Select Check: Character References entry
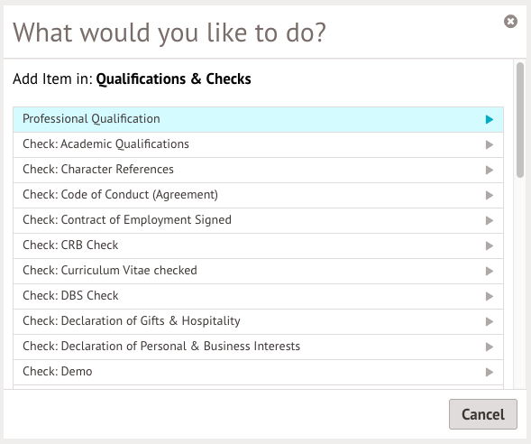531x444 pixels. [x=258, y=170]
